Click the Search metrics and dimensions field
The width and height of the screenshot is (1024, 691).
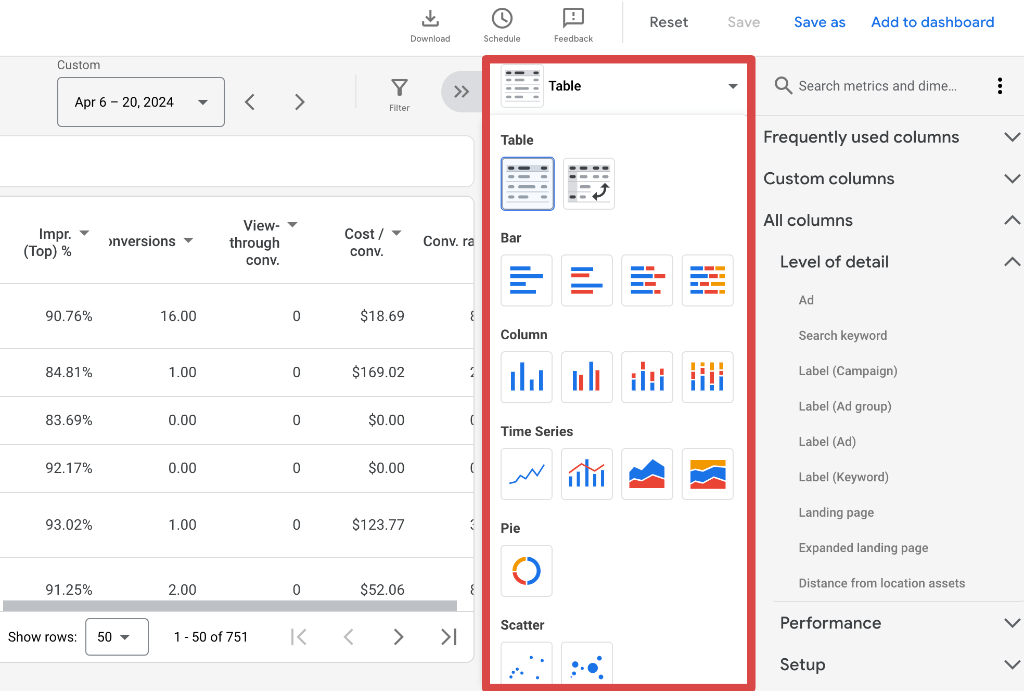coord(877,86)
